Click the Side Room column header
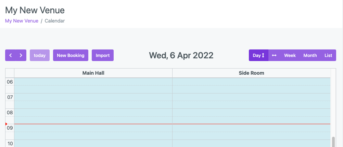The image size is (343, 147). [251, 73]
